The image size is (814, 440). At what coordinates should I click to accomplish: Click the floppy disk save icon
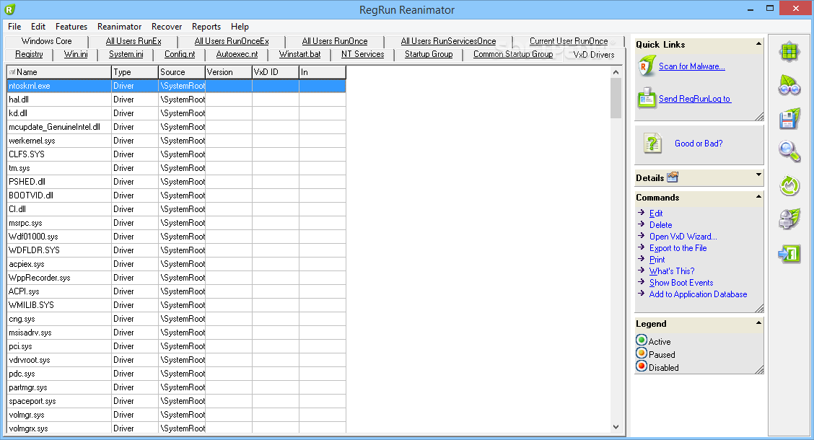789,119
